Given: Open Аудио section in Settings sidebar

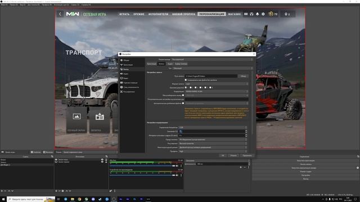Looking at the screenshot, I should tap(132, 74).
